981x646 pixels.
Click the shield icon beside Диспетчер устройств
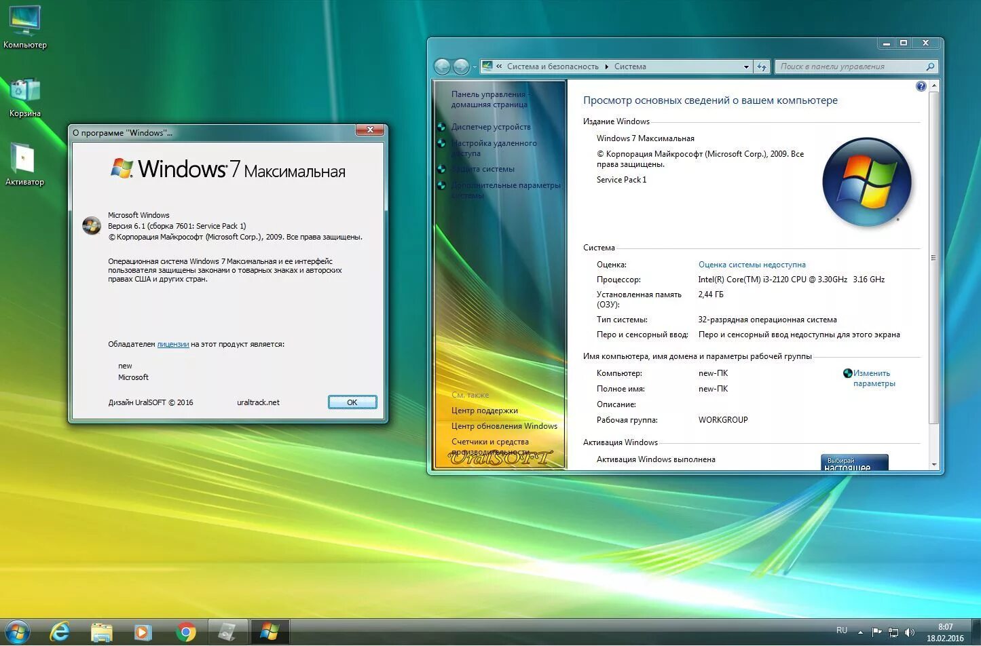pos(441,127)
